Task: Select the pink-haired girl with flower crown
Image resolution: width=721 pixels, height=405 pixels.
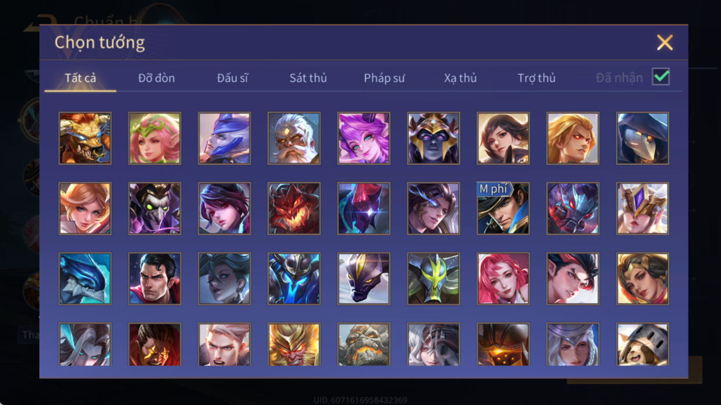Action: (x=155, y=138)
